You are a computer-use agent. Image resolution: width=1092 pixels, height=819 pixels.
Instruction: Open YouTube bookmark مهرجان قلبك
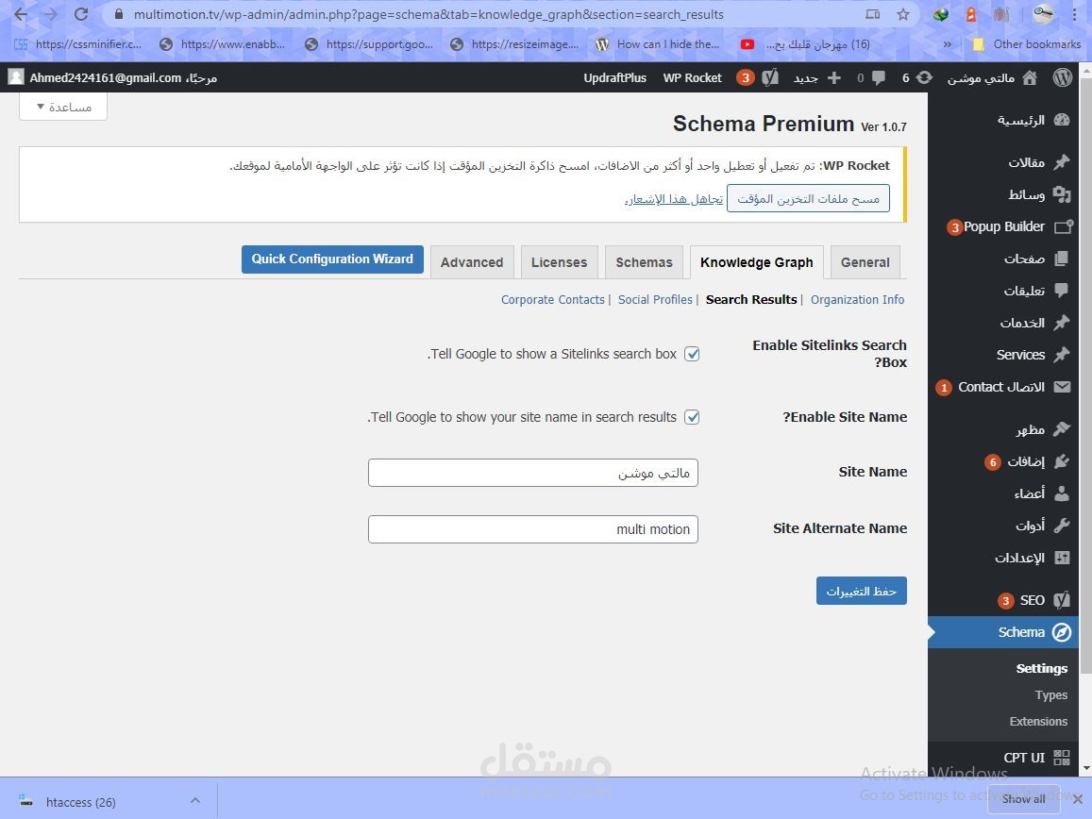805,43
